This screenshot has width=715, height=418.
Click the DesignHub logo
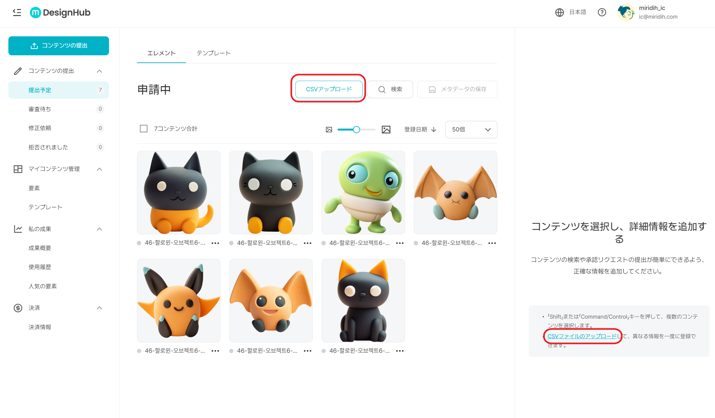pyautogui.click(x=60, y=13)
